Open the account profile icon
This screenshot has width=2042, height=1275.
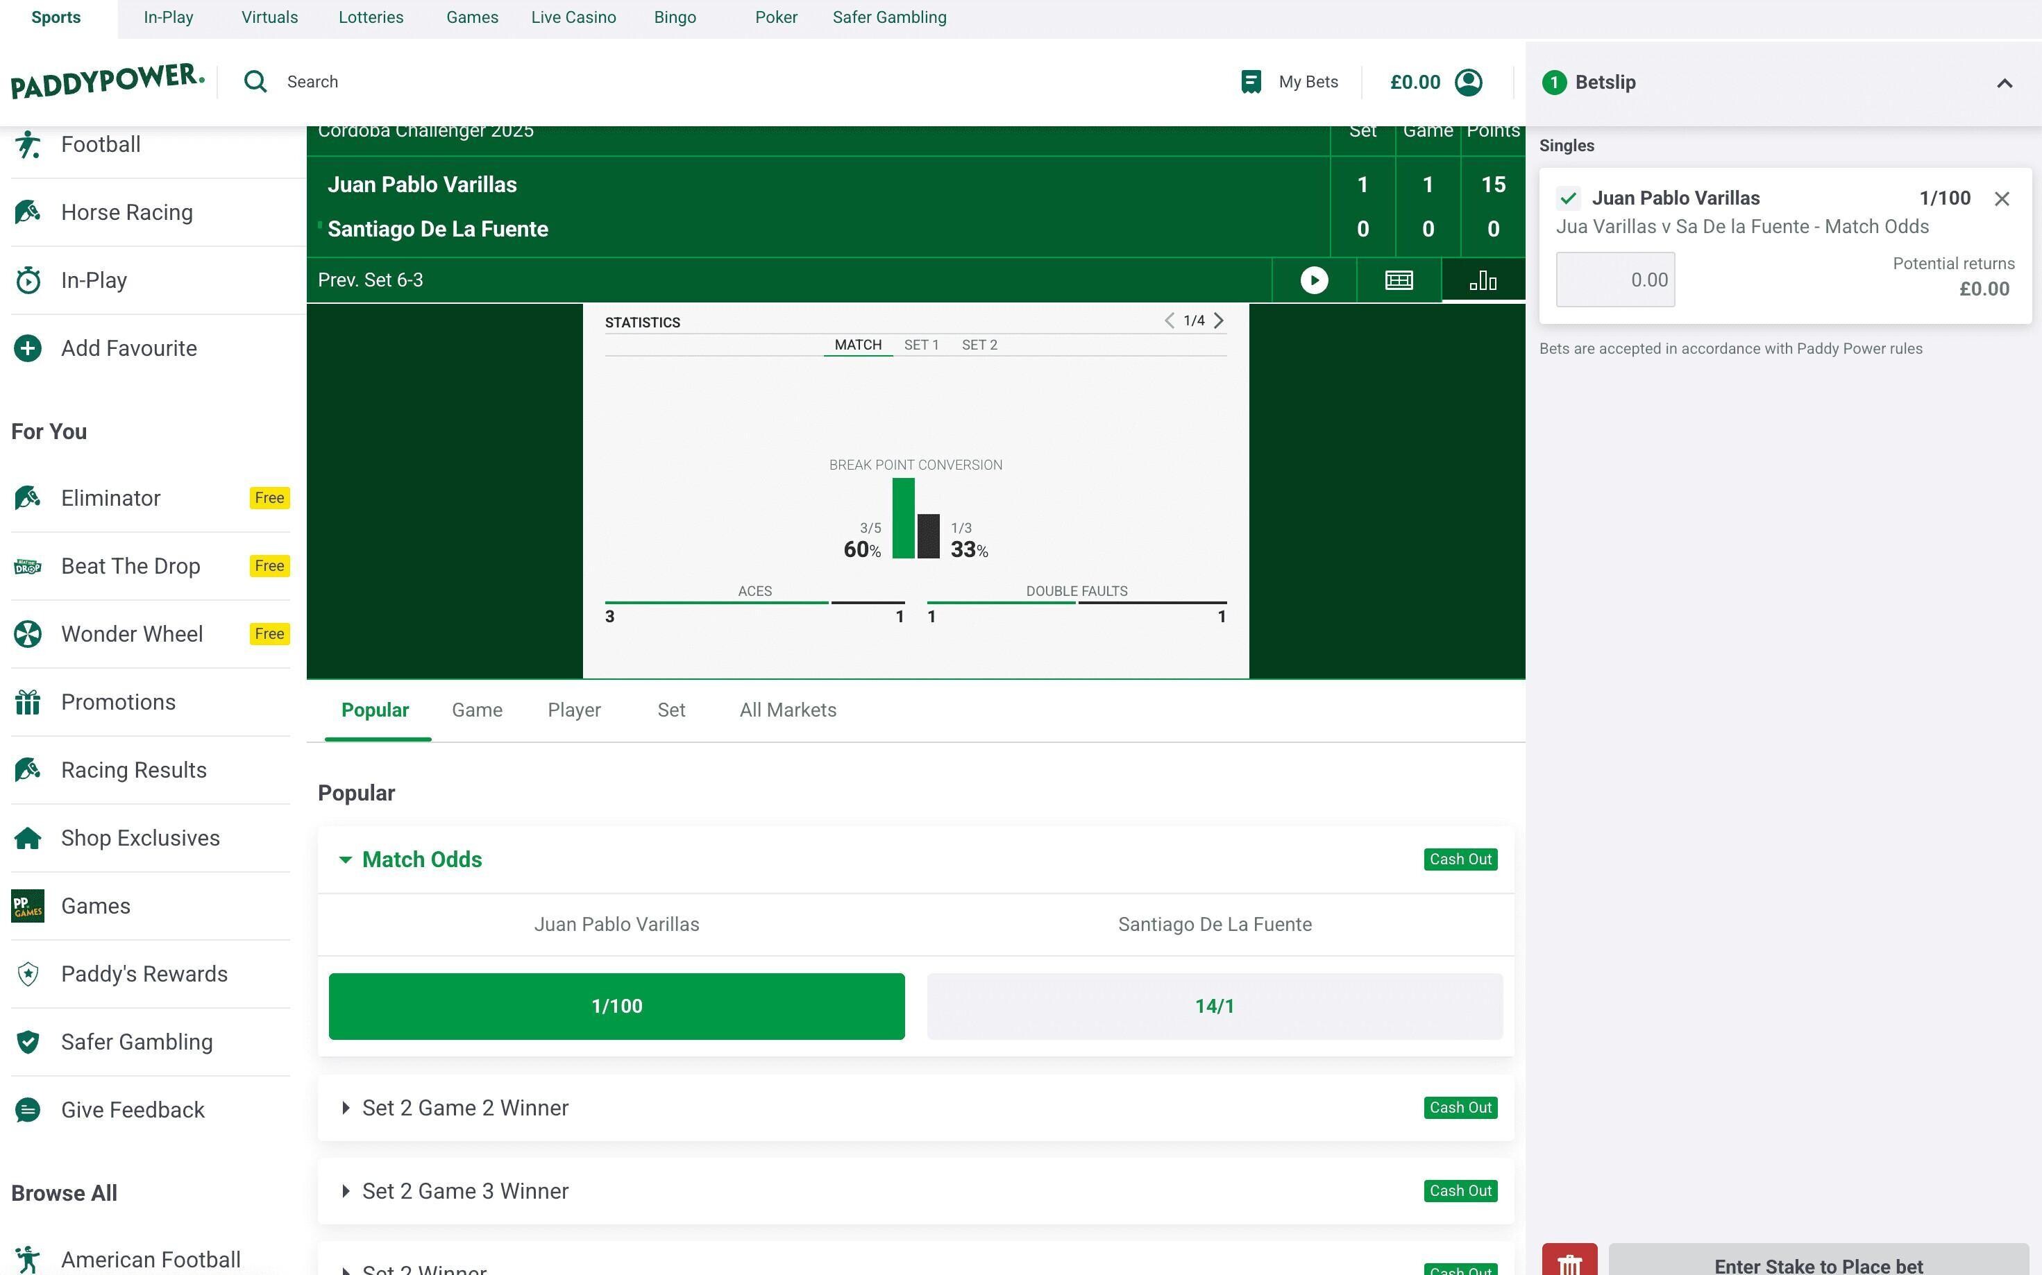pyautogui.click(x=1468, y=82)
